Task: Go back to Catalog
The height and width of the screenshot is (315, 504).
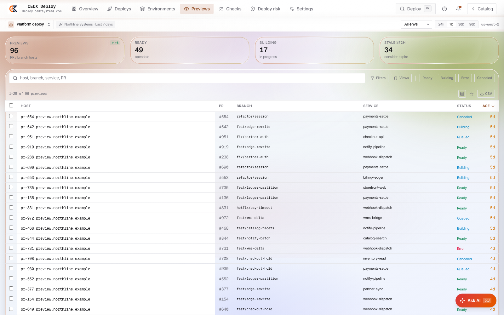Action: [482, 9]
